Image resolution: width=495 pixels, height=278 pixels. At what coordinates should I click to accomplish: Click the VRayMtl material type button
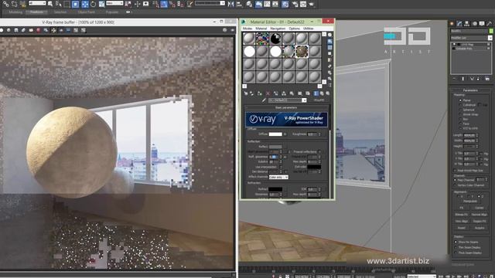[x=319, y=100]
